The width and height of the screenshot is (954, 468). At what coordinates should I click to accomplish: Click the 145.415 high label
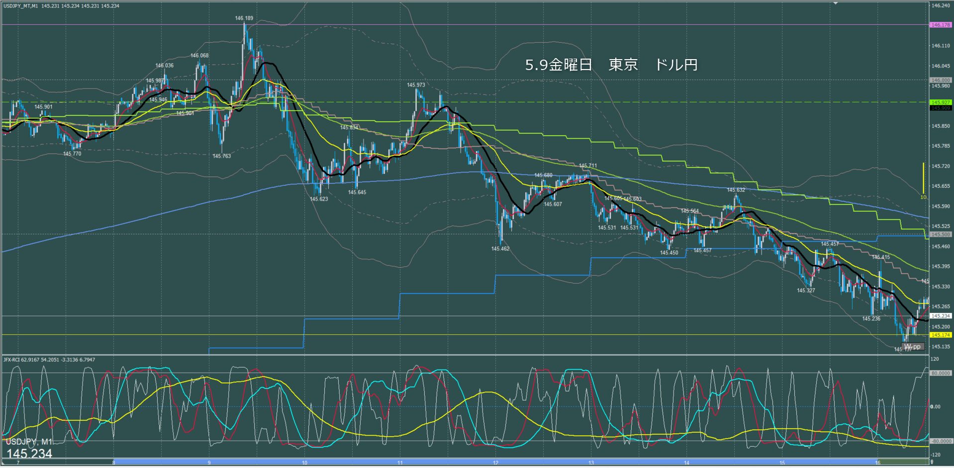click(x=881, y=257)
